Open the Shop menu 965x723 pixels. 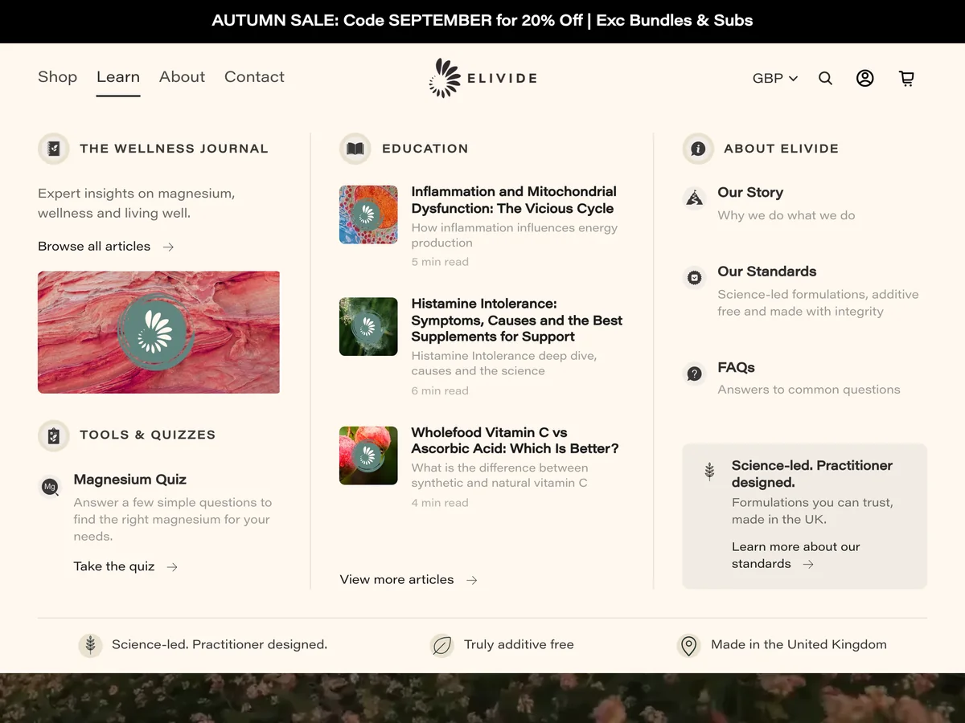tap(58, 77)
